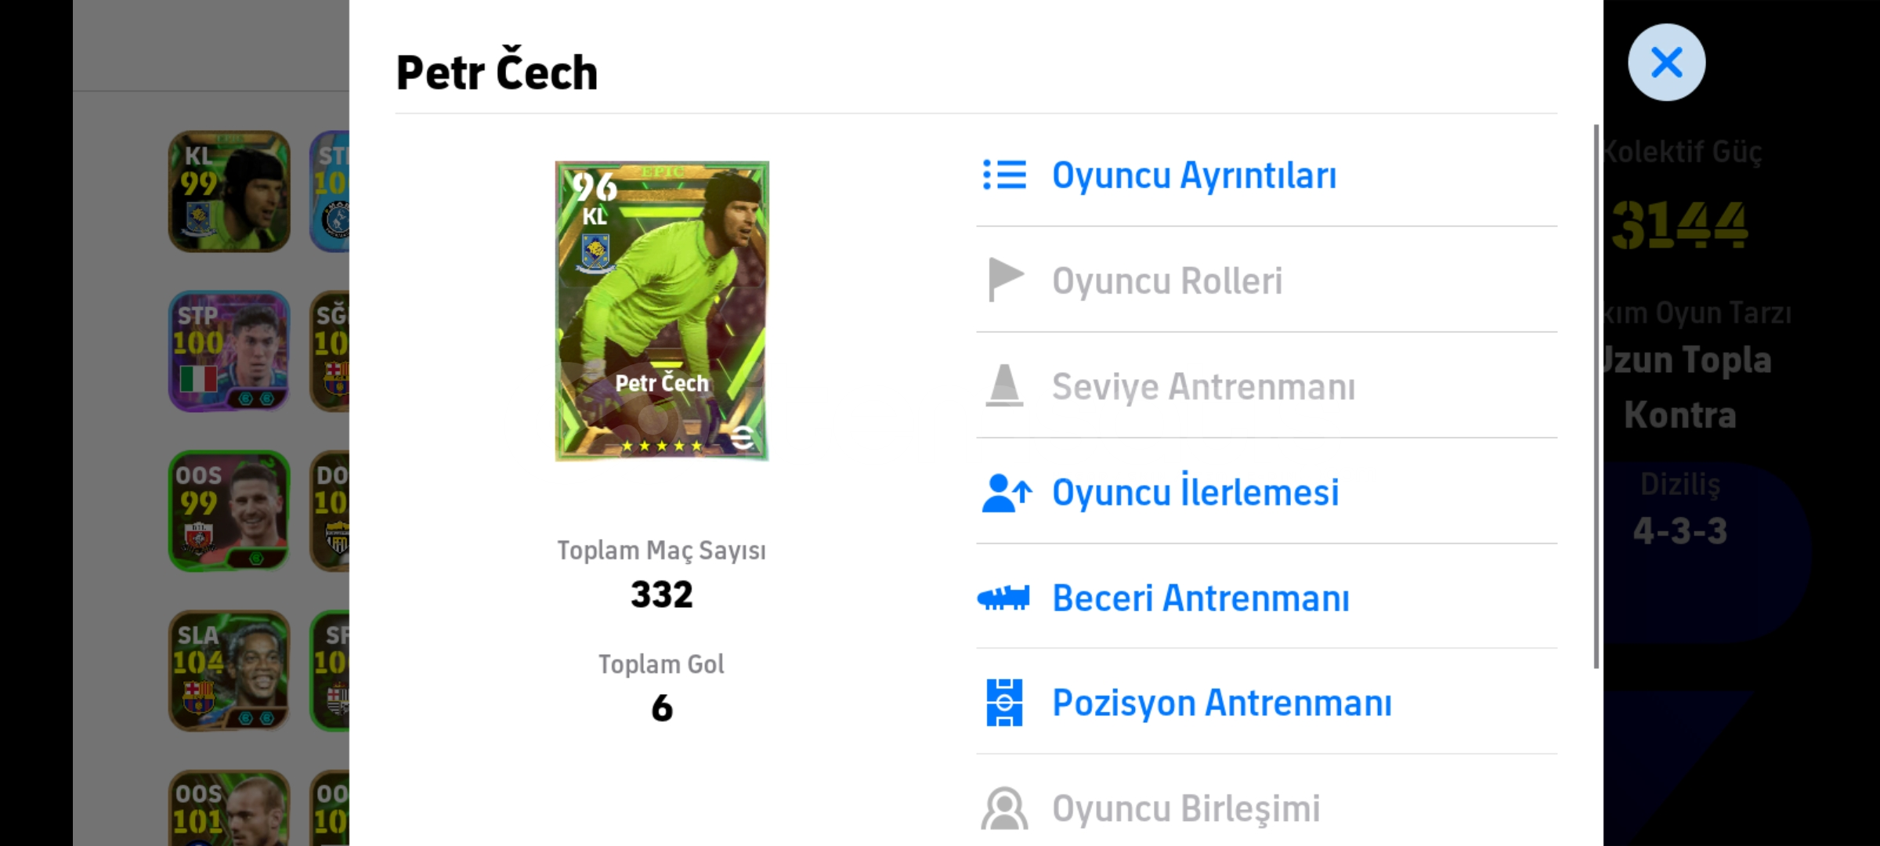1880x846 pixels.
Task: Click the cone icon for Seviye Antrenmanı
Action: tap(1004, 385)
